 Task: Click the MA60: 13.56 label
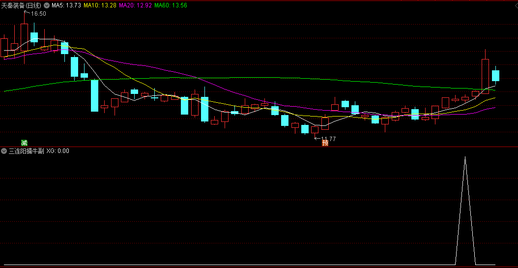click(171, 5)
